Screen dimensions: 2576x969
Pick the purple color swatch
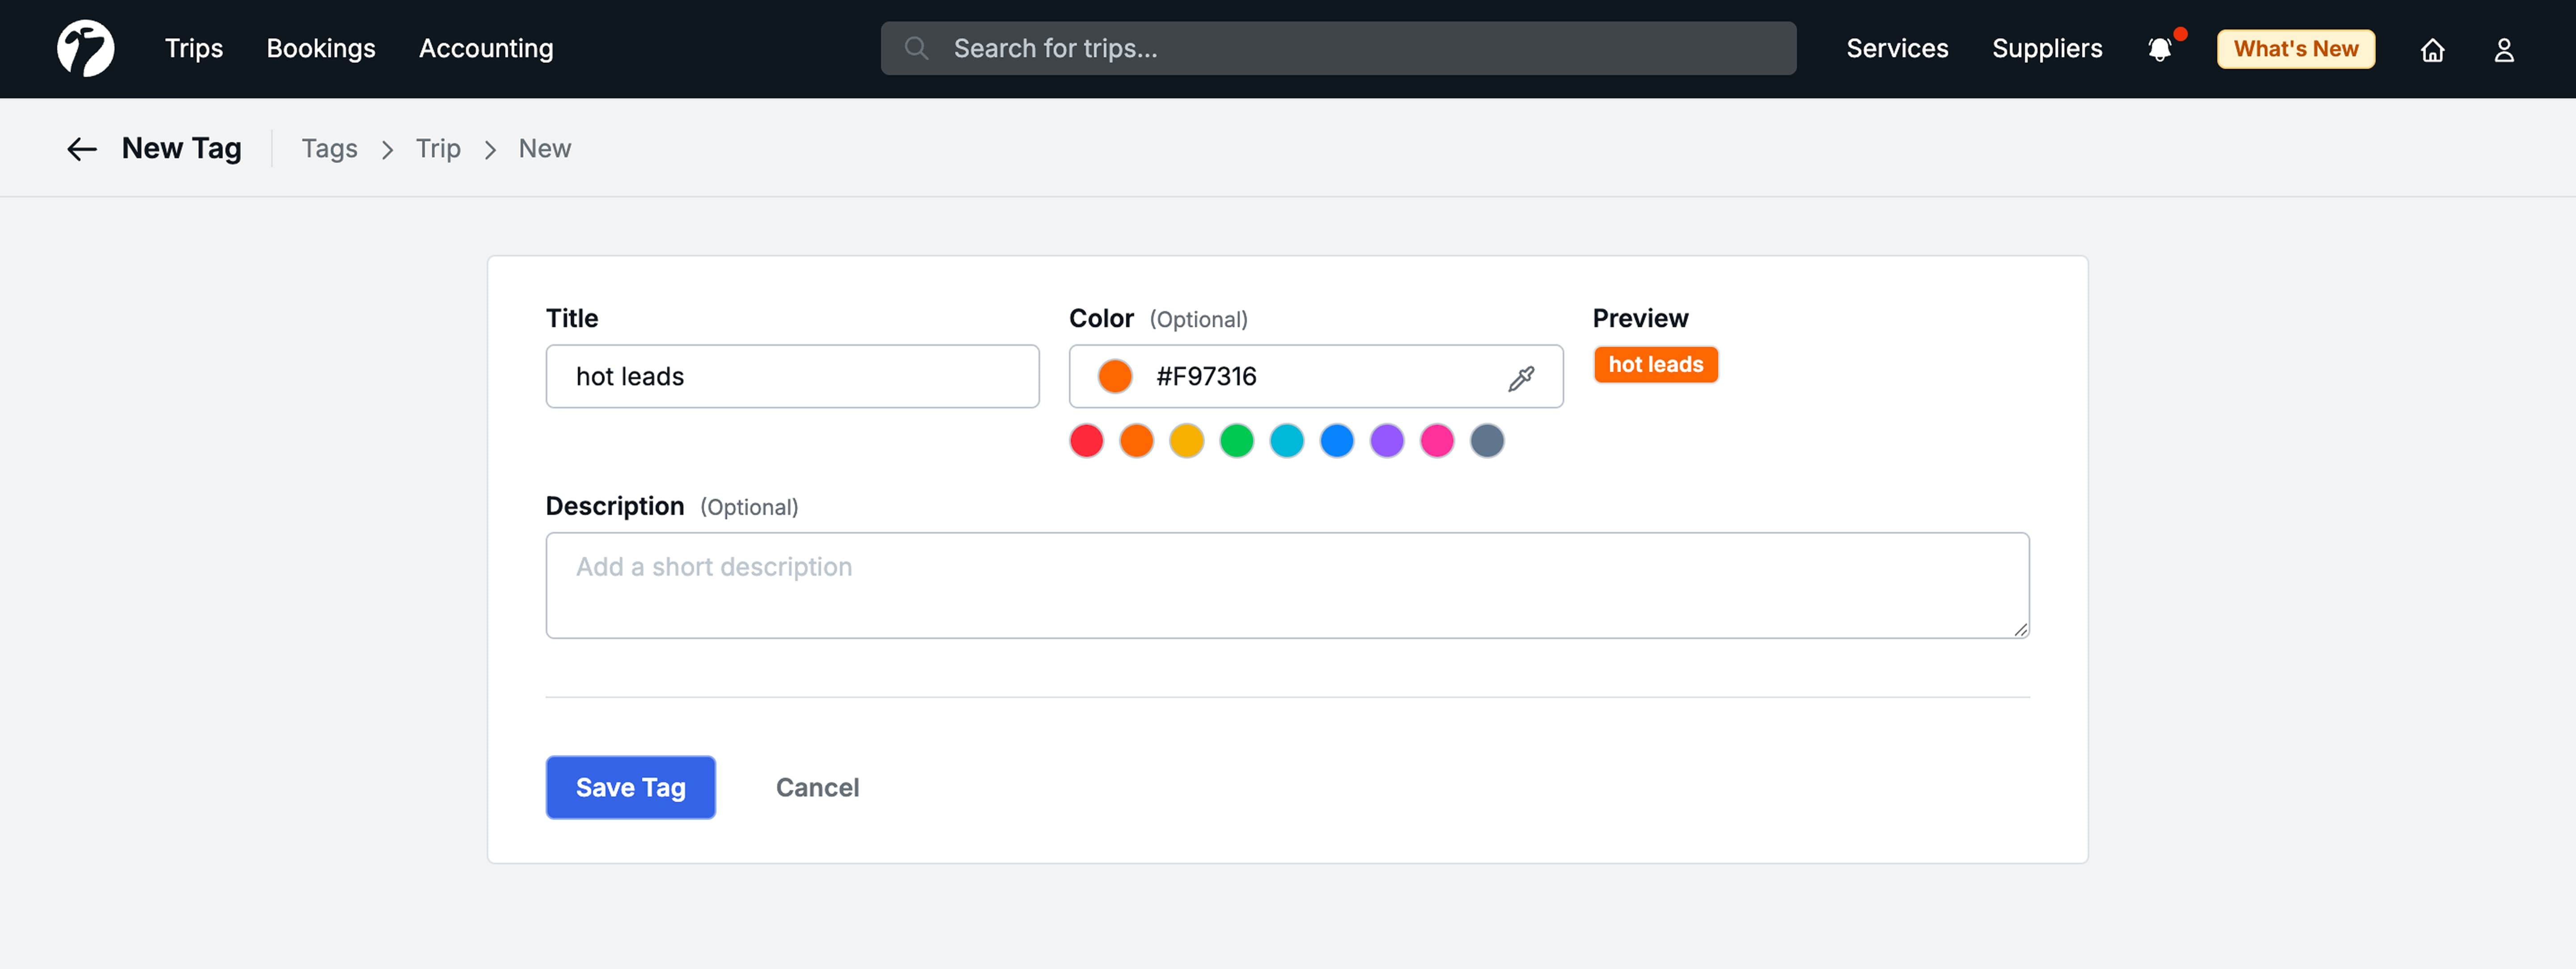(x=1386, y=441)
